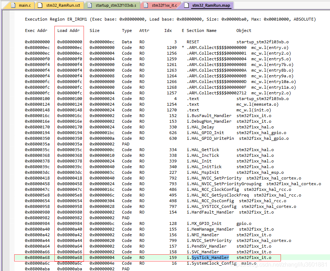Click 'startup_stm32f103xb.o' in the RESET row
This screenshot has width=330, height=271.
pyautogui.click(x=262, y=42)
